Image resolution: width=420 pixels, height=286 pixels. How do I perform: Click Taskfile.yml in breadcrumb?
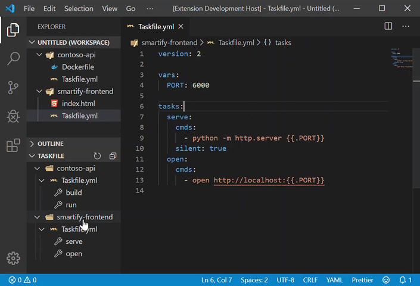[x=237, y=42]
